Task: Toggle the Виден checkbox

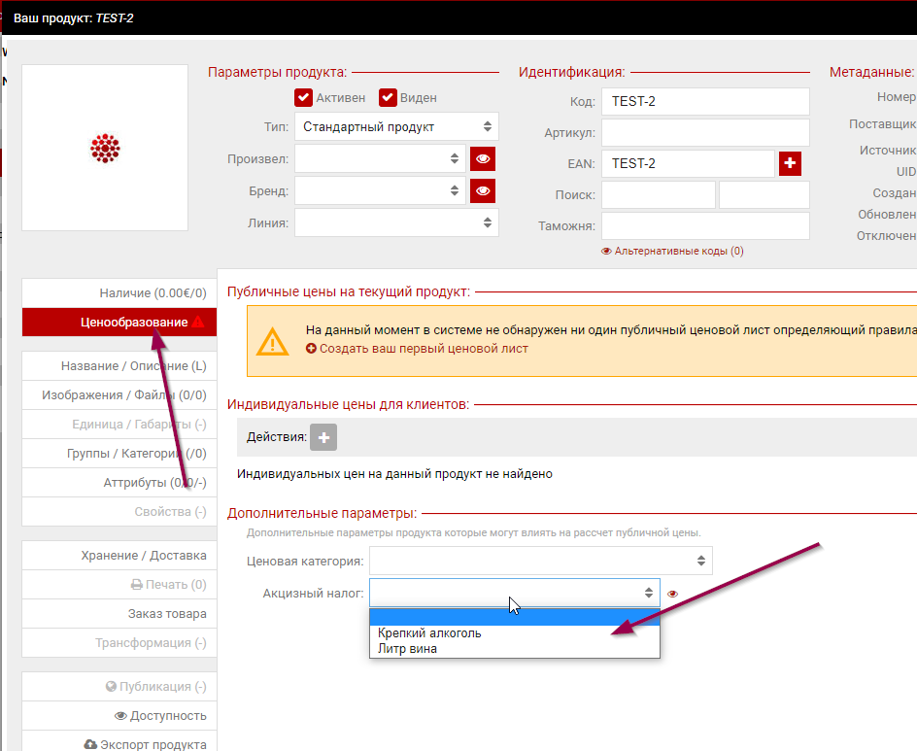Action: tap(389, 98)
